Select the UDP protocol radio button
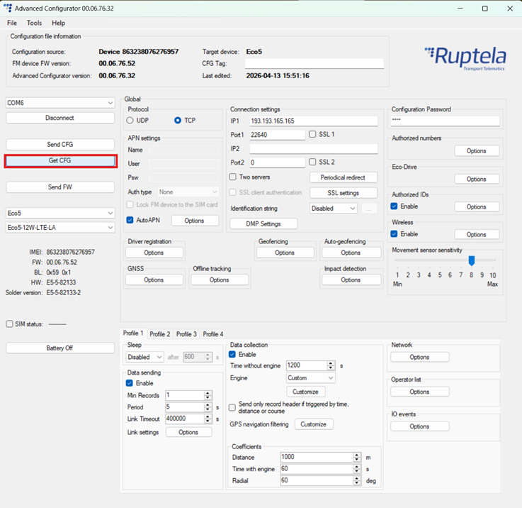The image size is (522, 508). coord(130,121)
